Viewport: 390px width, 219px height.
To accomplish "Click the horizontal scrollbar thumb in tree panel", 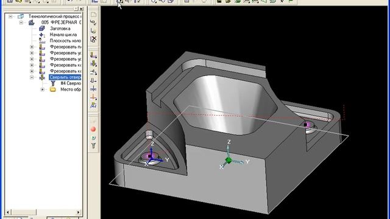I will click(24, 212).
